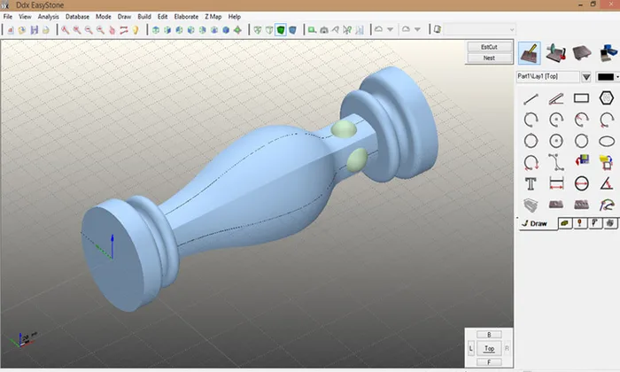Viewport: 620px width, 372px height.
Task: Expand the first shape toolbar dropdown arrow
Action: click(391, 29)
